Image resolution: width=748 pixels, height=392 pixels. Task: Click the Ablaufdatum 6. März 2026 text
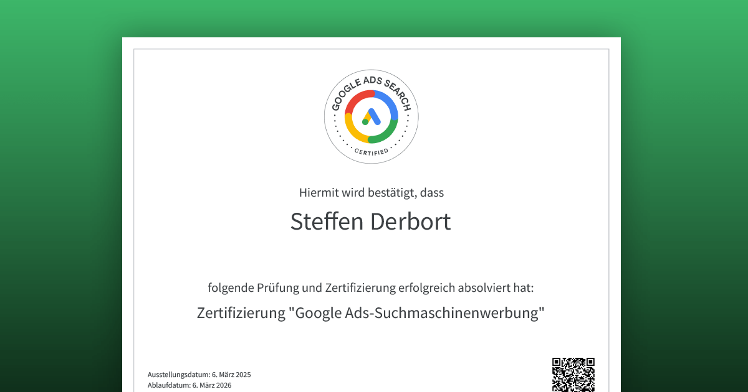[189, 385]
